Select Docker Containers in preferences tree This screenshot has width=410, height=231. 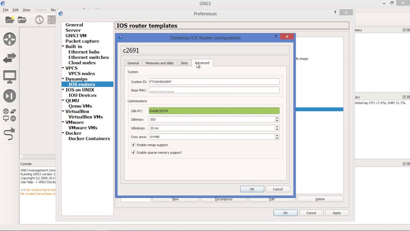point(89,139)
